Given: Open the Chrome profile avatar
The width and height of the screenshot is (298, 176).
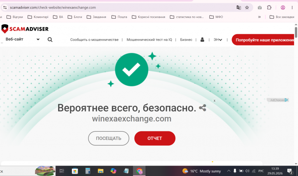Looking at the screenshot, I should coord(283,7).
